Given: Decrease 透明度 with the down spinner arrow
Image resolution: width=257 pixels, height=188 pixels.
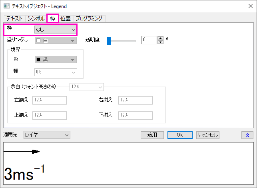Looking at the screenshot, I should click(x=160, y=42).
